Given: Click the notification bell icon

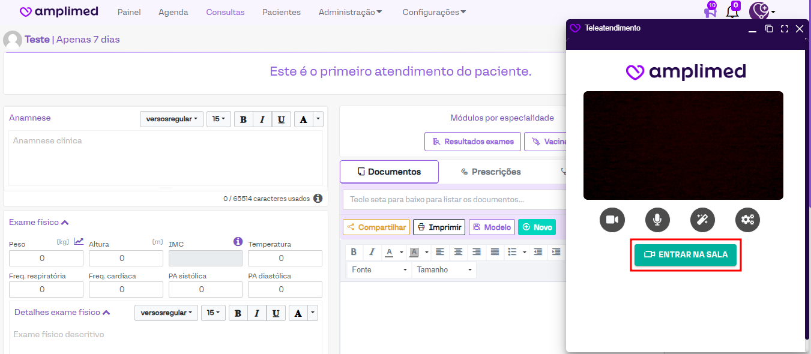Looking at the screenshot, I should coord(732,11).
